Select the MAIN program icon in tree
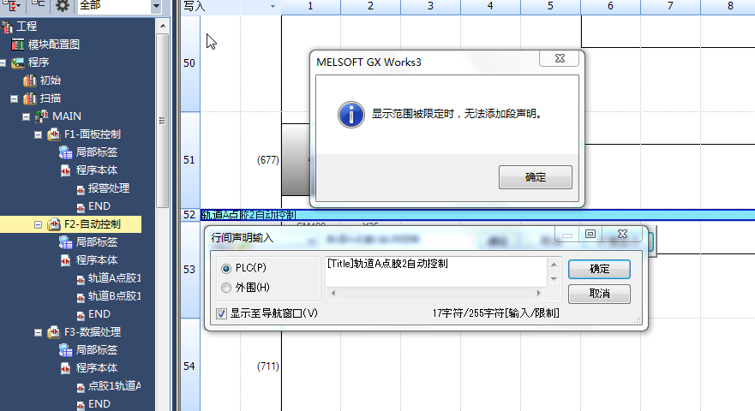This screenshot has height=411, width=755. [x=42, y=116]
